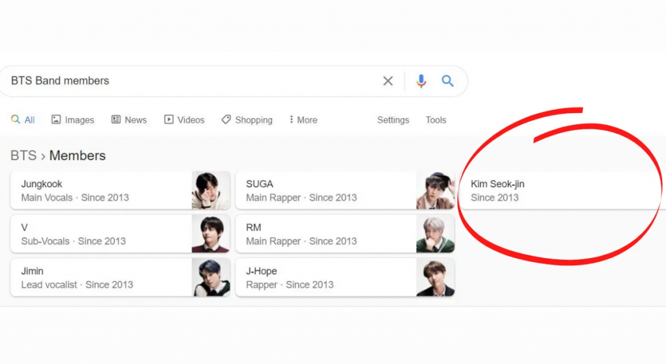Click into the BTS Band members search field

(191, 81)
